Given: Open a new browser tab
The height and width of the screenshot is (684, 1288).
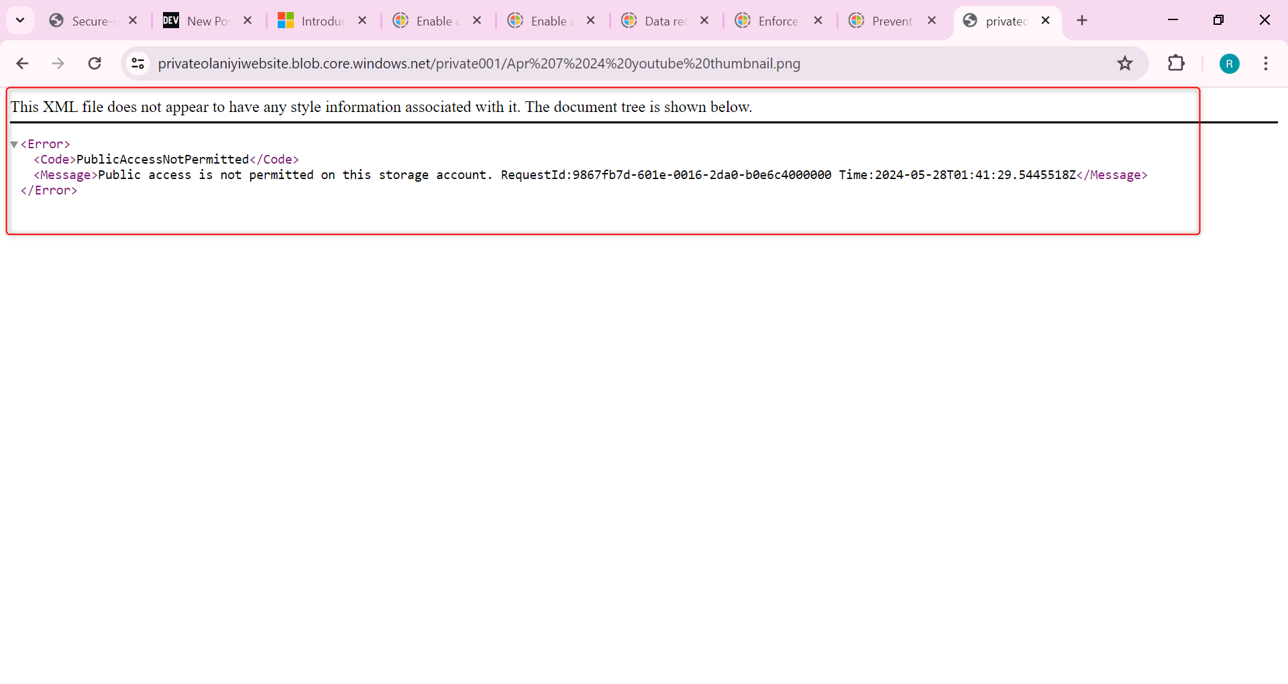Looking at the screenshot, I should tap(1083, 21).
